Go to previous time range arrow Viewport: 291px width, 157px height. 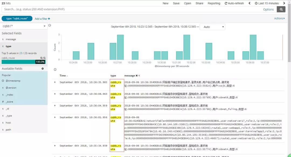pyautogui.click(x=250, y=3)
